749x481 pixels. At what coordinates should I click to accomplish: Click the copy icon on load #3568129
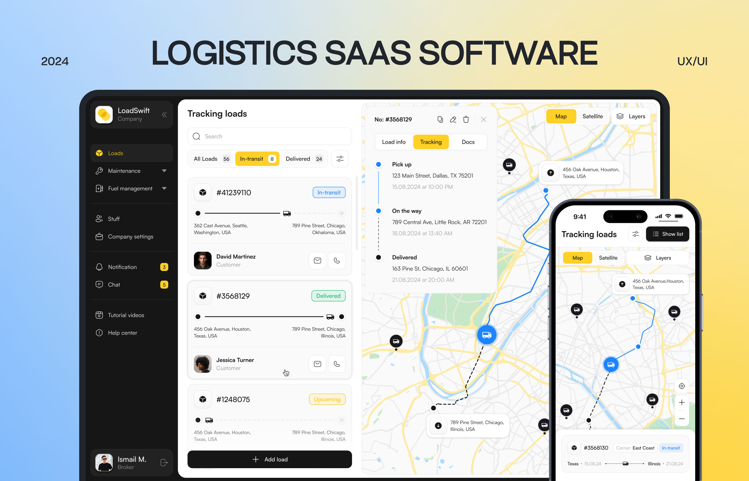coord(440,119)
